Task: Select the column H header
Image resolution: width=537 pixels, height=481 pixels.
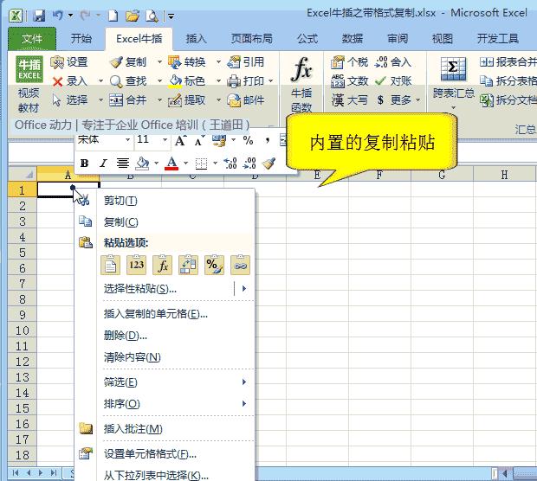Action: pos(504,175)
